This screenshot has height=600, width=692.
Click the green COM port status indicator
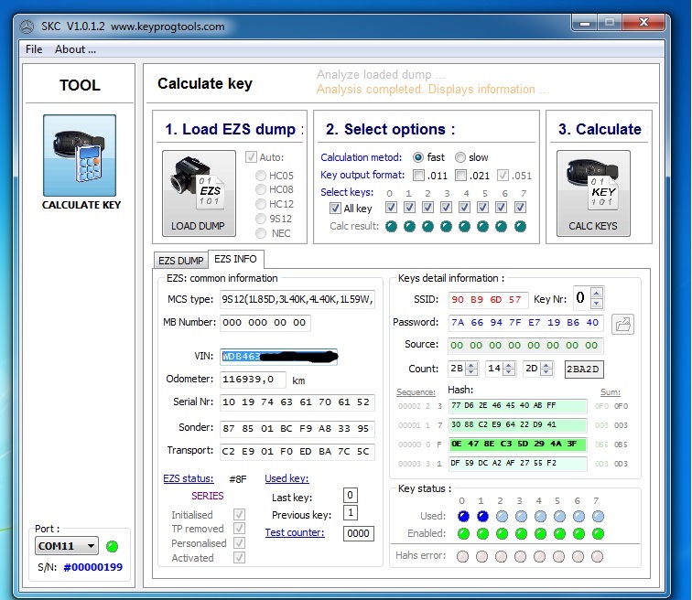coord(113,547)
